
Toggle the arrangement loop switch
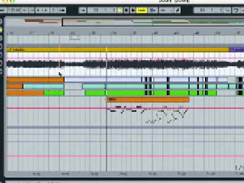tap(236, 10)
